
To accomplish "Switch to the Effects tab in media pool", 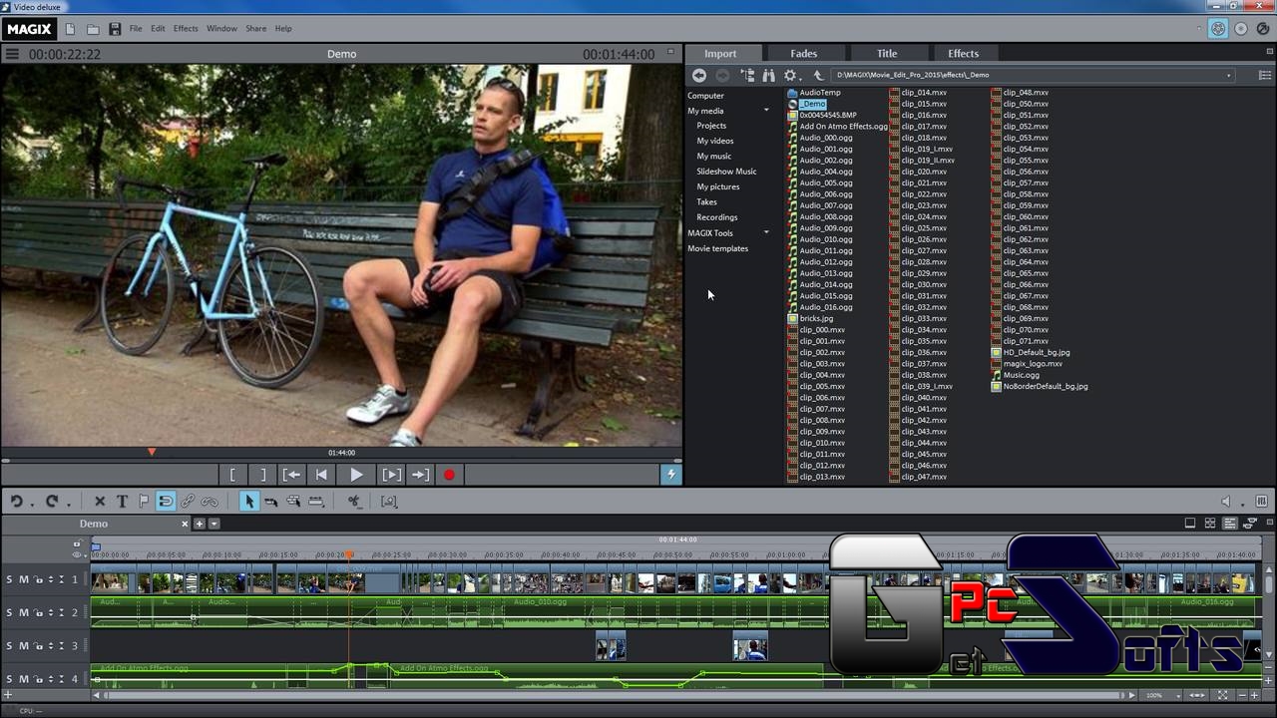I will 963,54.
